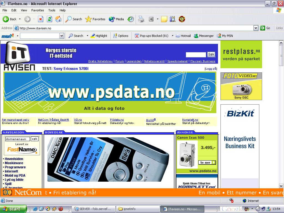Click the Go button next to address
Image resolution: width=284 pixels, height=213 pixels.
[265, 28]
